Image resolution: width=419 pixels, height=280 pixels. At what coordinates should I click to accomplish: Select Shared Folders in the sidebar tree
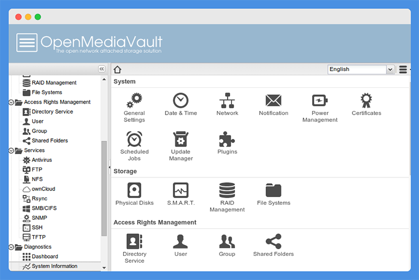click(46, 141)
